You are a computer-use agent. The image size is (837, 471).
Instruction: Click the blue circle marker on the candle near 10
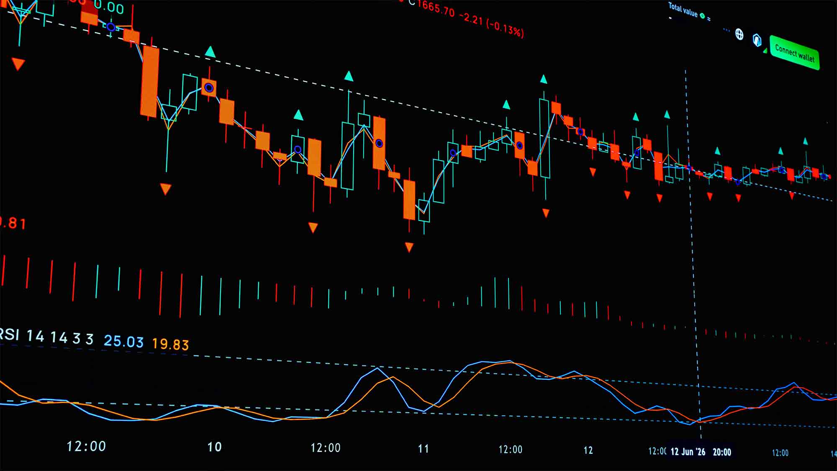tap(209, 88)
